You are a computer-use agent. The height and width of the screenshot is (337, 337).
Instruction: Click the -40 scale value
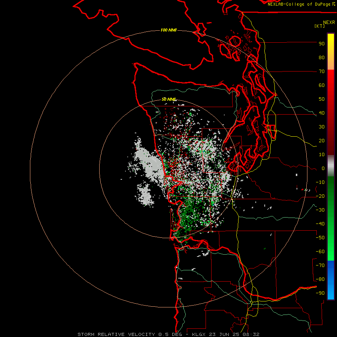pos(320,224)
